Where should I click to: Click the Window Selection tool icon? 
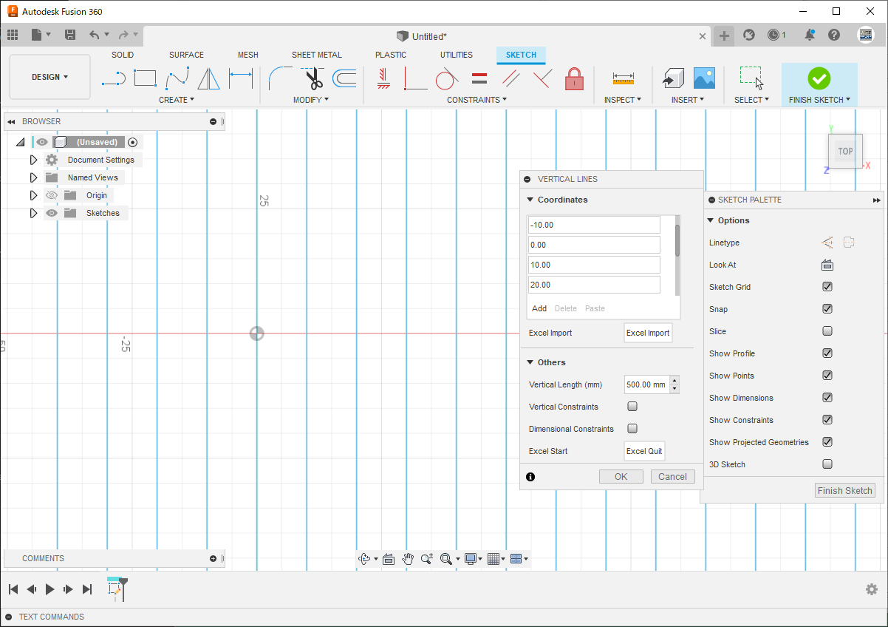click(751, 78)
